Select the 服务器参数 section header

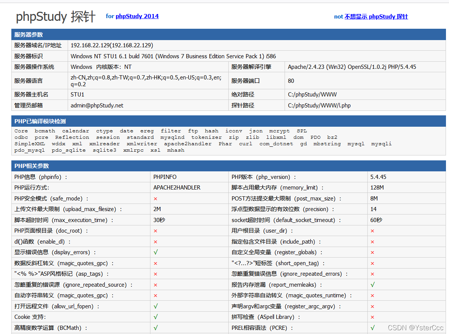pyautogui.click(x=229, y=34)
